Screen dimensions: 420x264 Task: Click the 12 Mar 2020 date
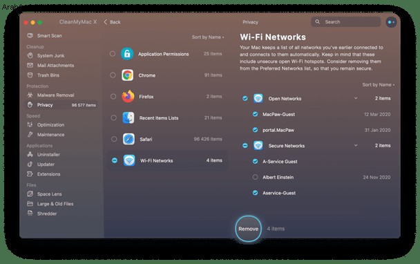click(x=377, y=115)
